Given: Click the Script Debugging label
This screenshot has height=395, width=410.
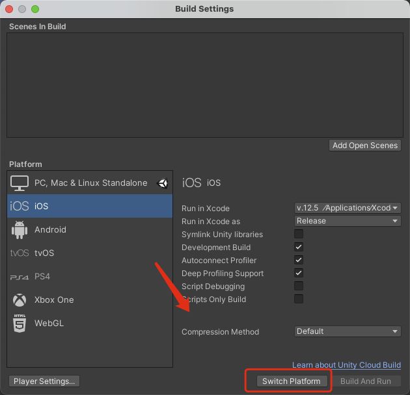Looking at the screenshot, I should [x=213, y=287].
